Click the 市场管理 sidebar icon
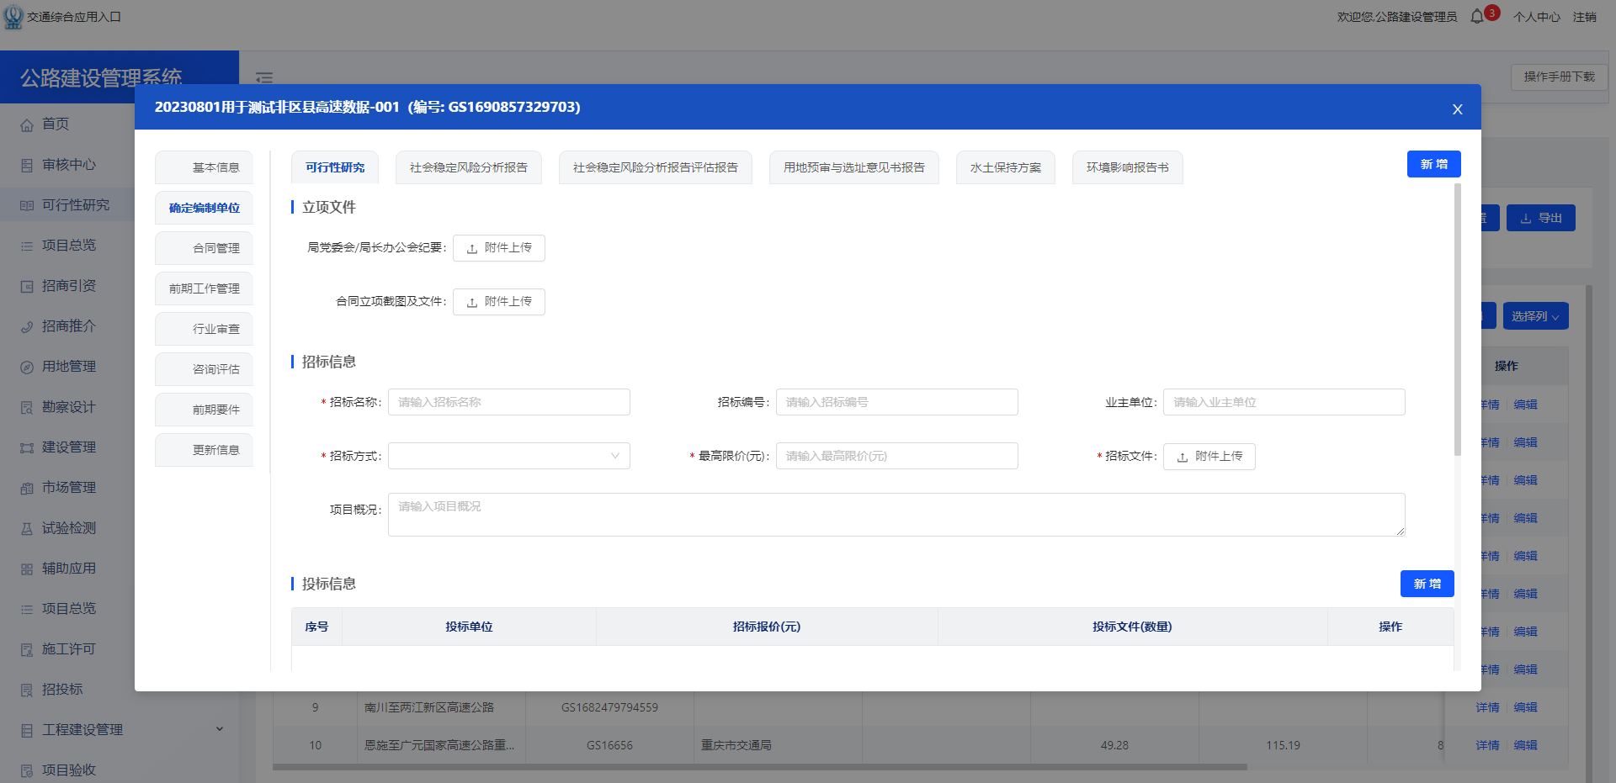The height and width of the screenshot is (783, 1616). click(27, 488)
